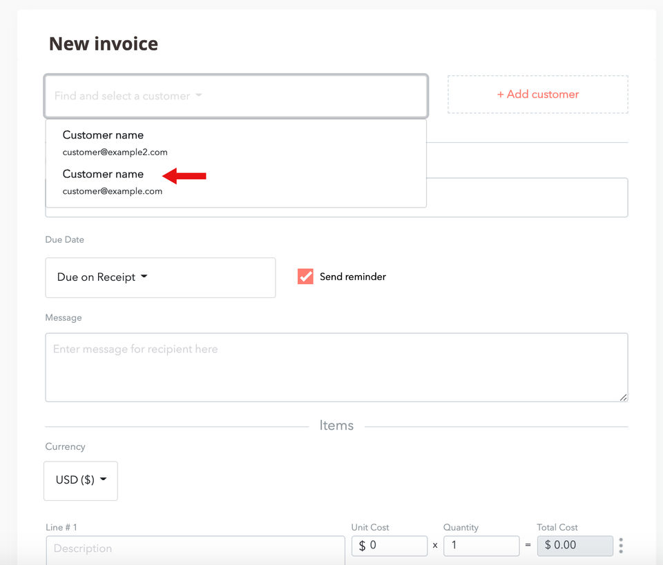Click the Items section heading
The image size is (663, 565).
tap(336, 425)
